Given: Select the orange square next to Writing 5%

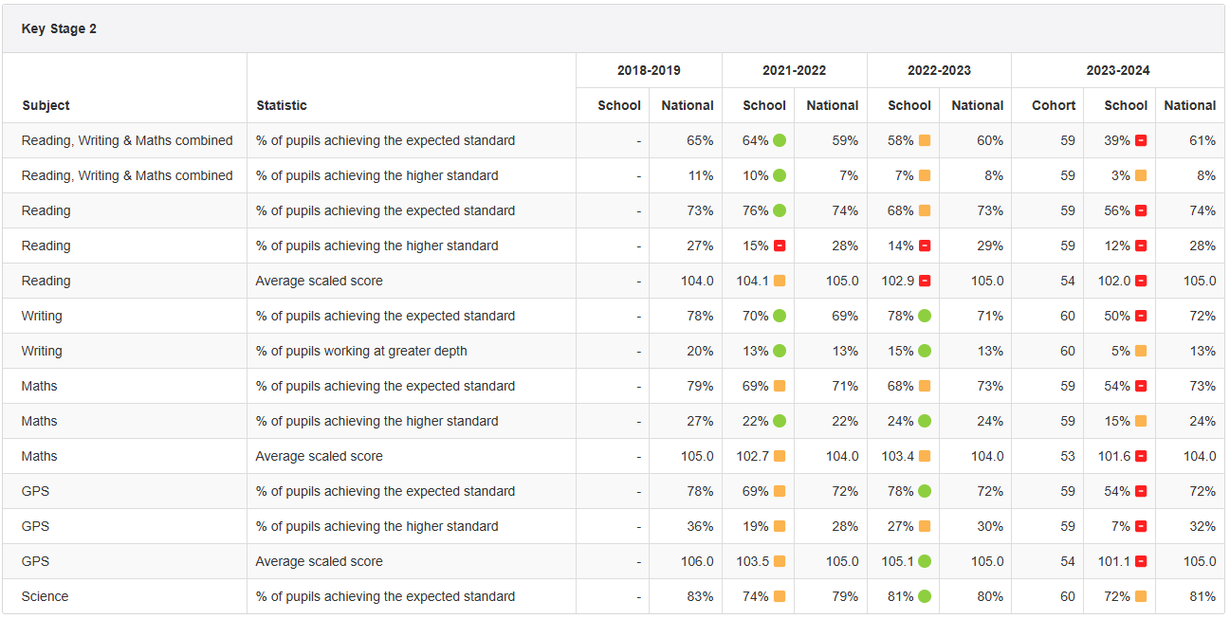Looking at the screenshot, I should point(1141,351).
